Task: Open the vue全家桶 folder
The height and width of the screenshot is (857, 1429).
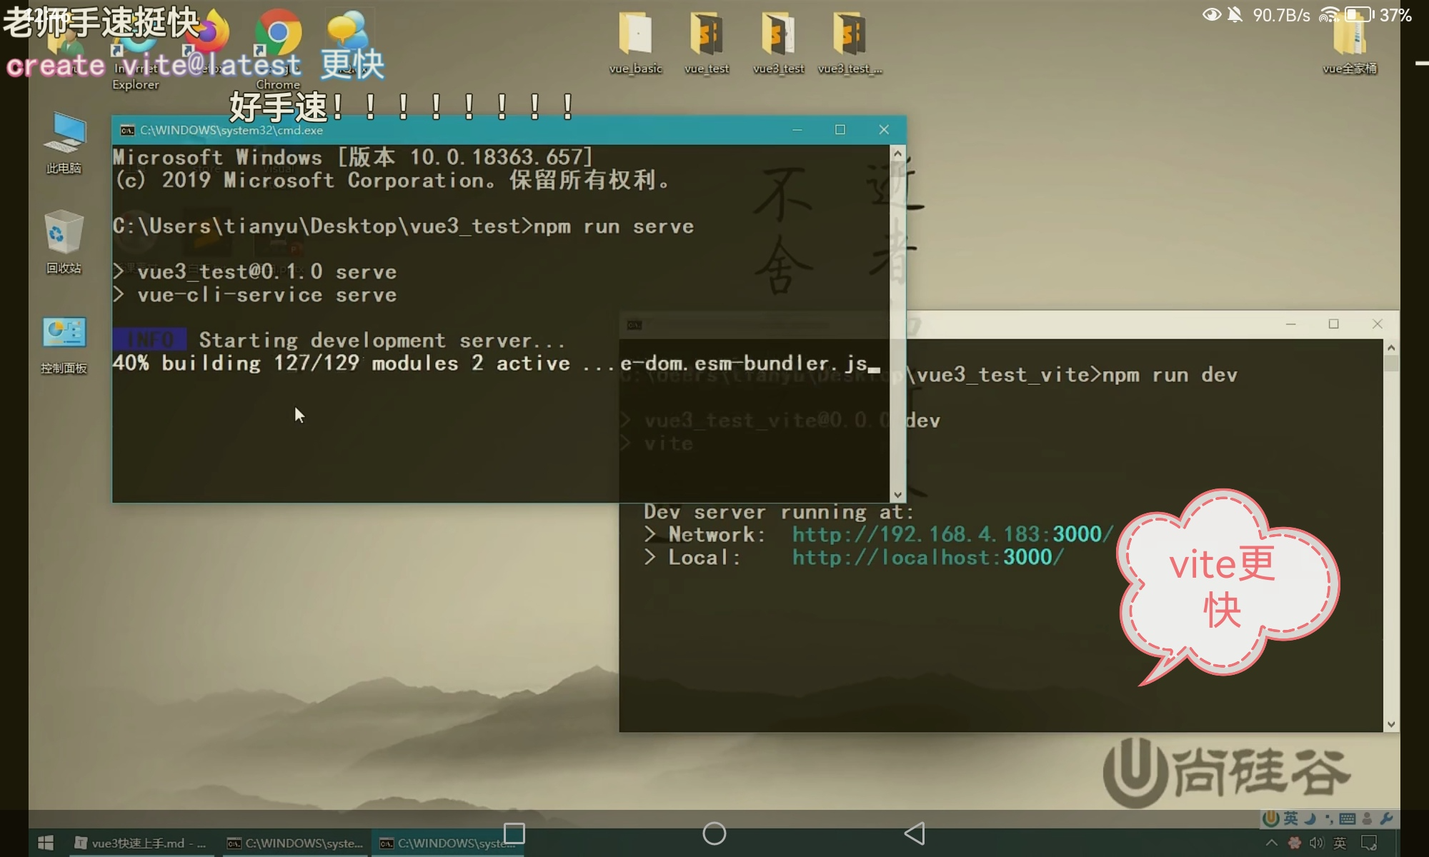Action: point(1350,41)
